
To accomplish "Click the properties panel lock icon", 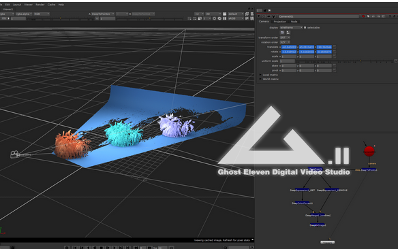I will (264, 10).
